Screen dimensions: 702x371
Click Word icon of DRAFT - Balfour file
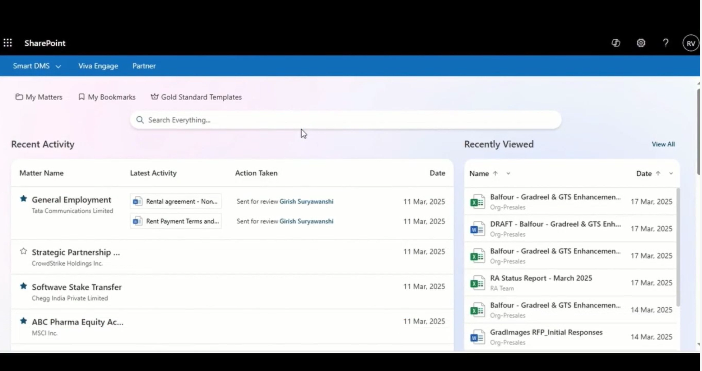point(477,229)
